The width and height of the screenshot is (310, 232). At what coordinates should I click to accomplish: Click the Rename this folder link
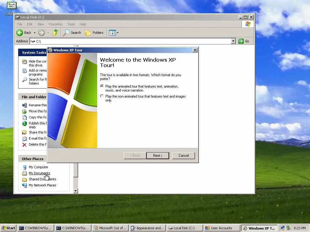(x=38, y=105)
